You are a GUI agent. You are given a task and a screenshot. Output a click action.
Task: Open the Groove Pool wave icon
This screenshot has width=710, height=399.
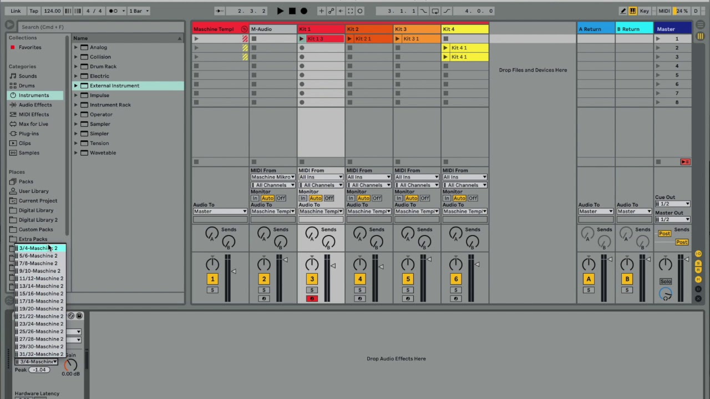point(9,300)
